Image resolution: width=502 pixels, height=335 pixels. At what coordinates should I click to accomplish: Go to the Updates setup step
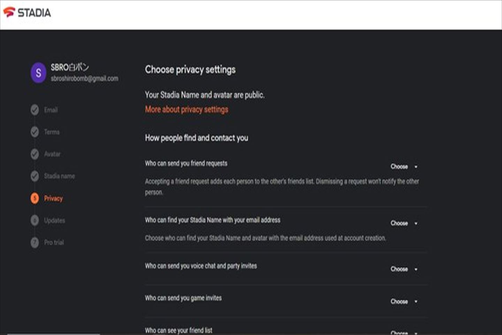54,221
